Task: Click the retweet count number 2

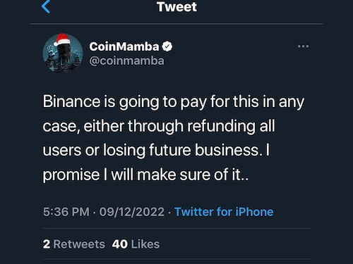Action: coord(47,244)
